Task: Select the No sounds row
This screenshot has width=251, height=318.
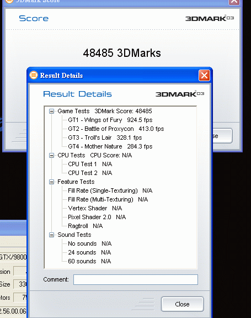Action: pyautogui.click(x=89, y=243)
